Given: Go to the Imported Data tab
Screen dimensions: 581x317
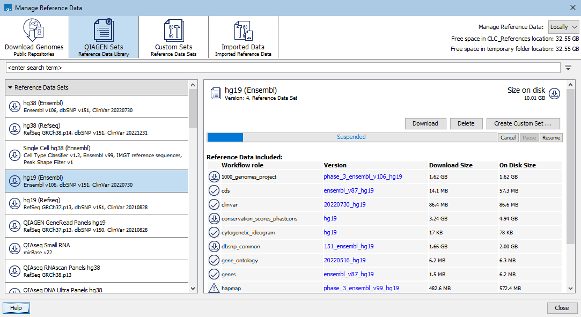Looking at the screenshot, I should [x=243, y=37].
